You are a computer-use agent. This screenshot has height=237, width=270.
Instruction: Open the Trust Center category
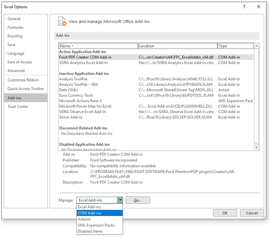pyautogui.click(x=18, y=107)
